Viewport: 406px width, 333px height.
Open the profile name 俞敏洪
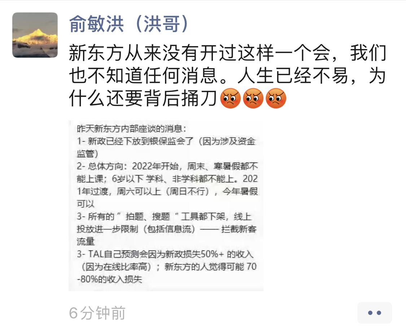pos(96,24)
